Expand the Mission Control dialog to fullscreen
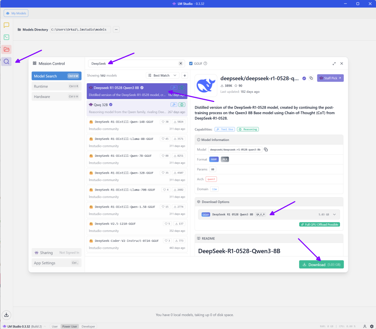The image size is (376, 329). coord(334,63)
